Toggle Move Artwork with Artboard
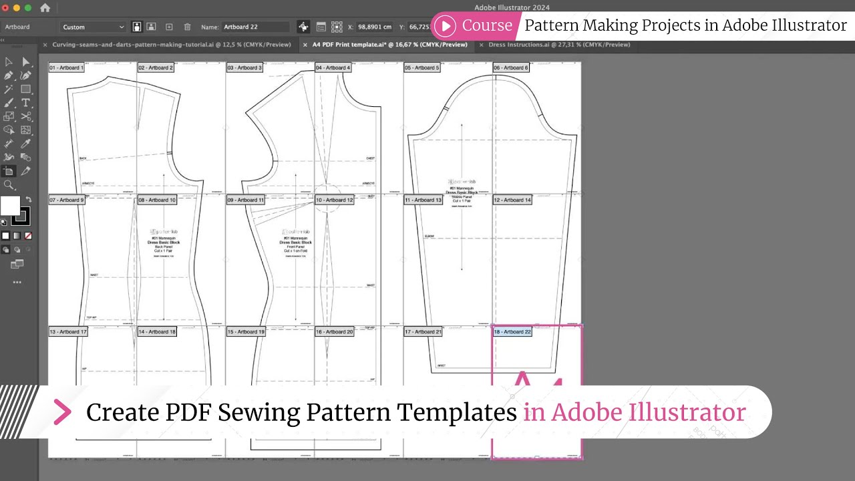The height and width of the screenshot is (481, 855). coord(303,27)
